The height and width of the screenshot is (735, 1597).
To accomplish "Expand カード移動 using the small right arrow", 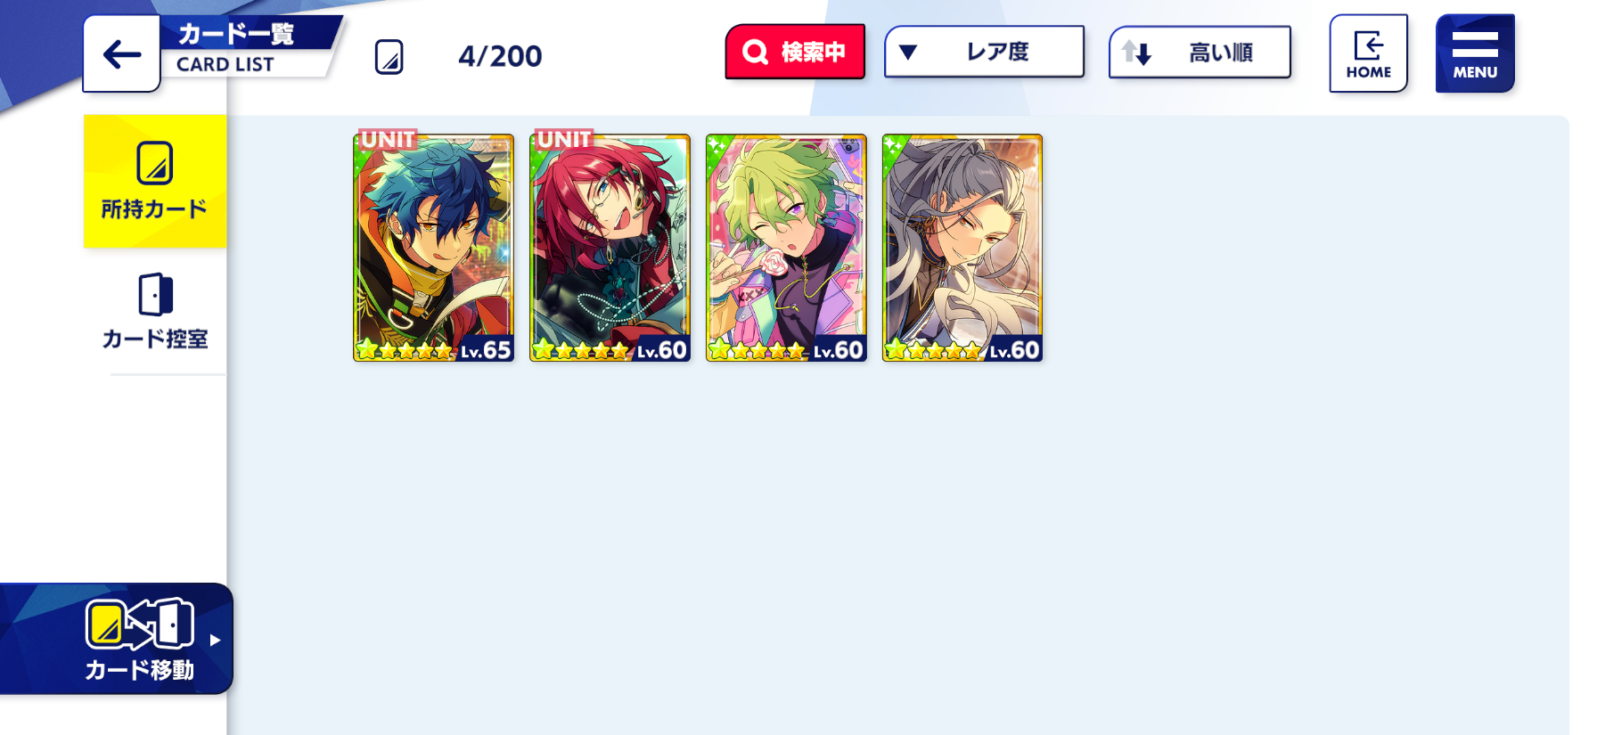I will tap(215, 640).
